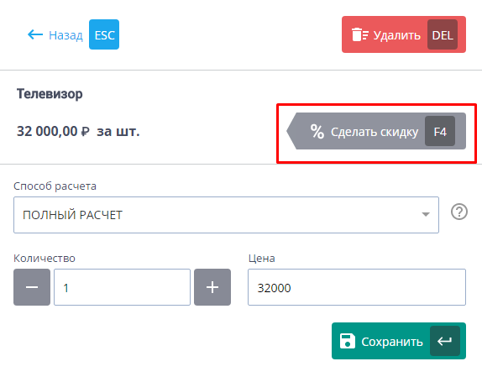Click the Телевизор product title
Screen dimensions: 482x377
pyautogui.click(x=50, y=94)
